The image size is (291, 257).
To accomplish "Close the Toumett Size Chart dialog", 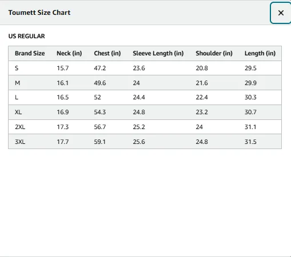I will [281, 13].
